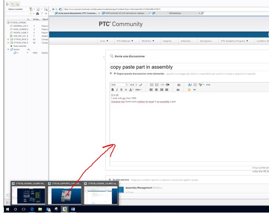Image resolution: width=269 pixels, height=222 pixels.
Task: Toggle bold formatting in the editor
Action: [113, 90]
